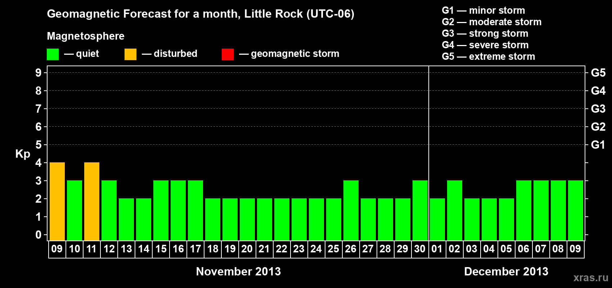
Task: Click the 'disturbed' legend label
Action: [x=175, y=54]
